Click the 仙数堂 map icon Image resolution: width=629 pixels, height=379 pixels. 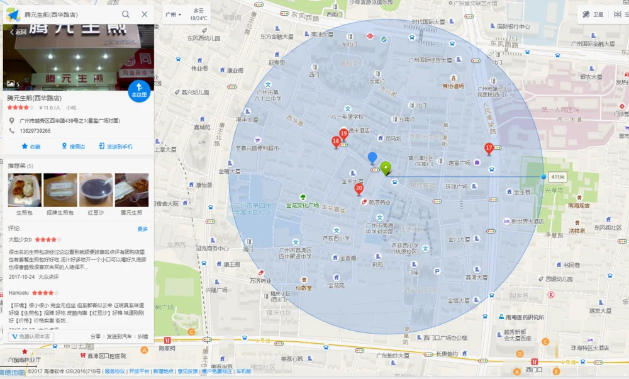tap(304, 280)
